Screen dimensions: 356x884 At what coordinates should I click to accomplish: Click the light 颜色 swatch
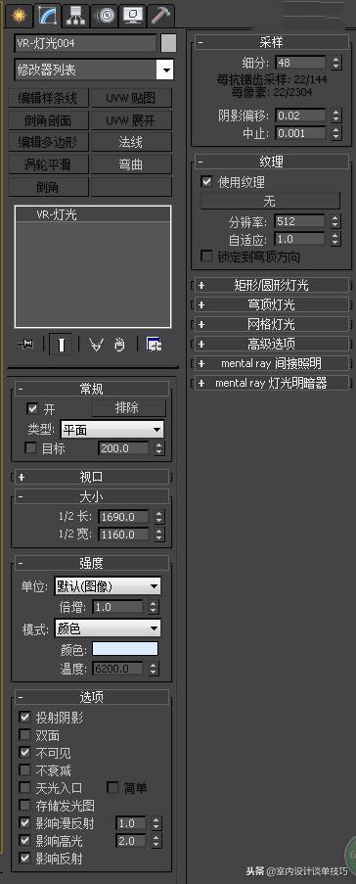click(x=125, y=649)
